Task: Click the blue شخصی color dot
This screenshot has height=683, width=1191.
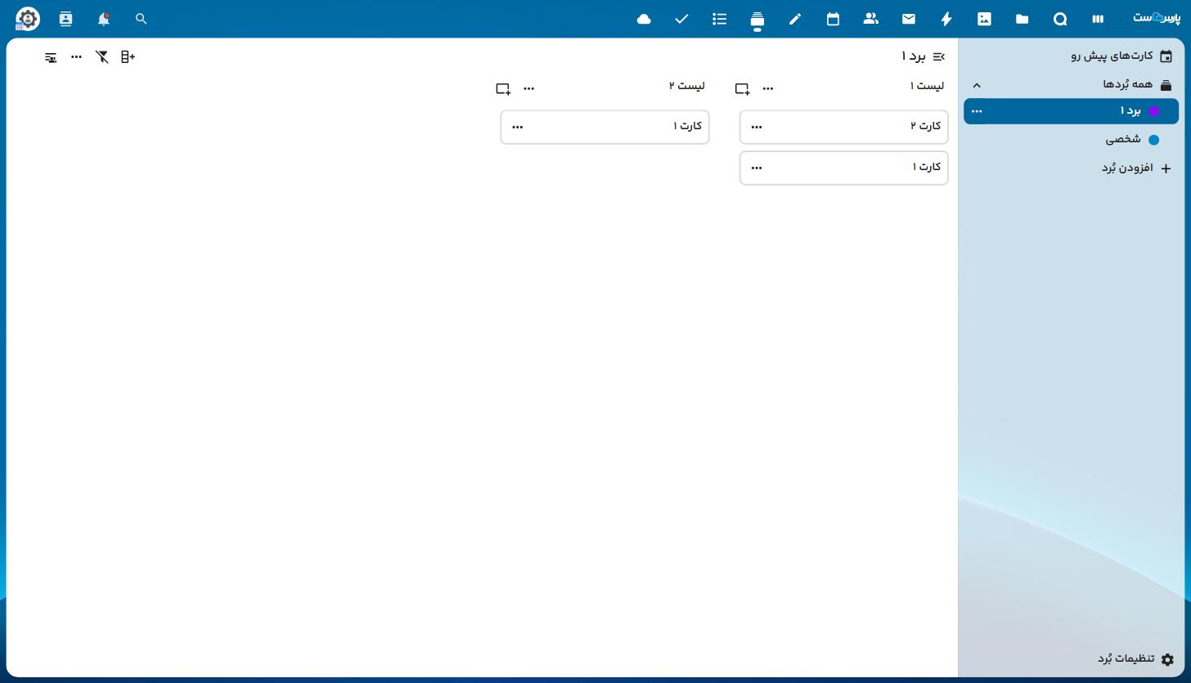Action: pos(1154,140)
